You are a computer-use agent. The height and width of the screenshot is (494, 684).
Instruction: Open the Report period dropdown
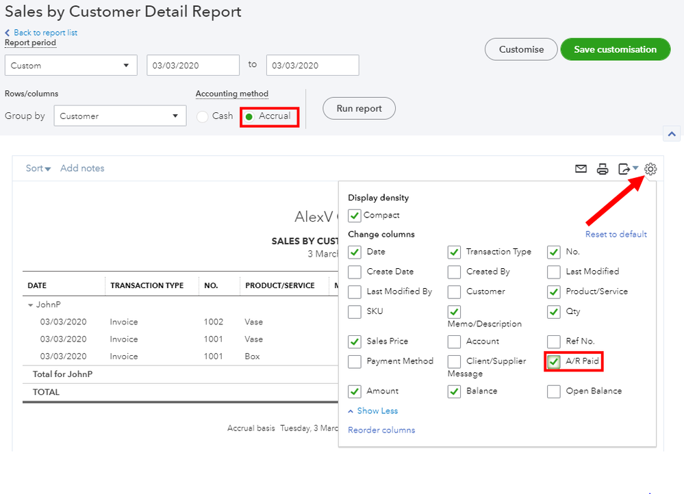[71, 66]
